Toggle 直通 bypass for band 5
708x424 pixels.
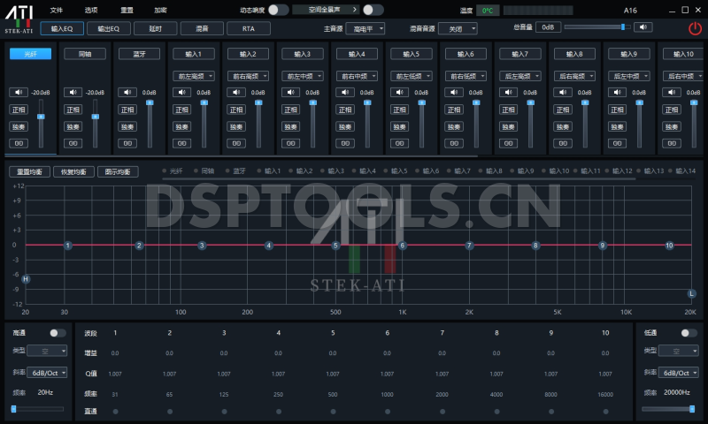click(x=333, y=412)
